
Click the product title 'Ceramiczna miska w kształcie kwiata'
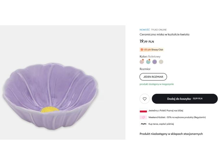[164, 34]
